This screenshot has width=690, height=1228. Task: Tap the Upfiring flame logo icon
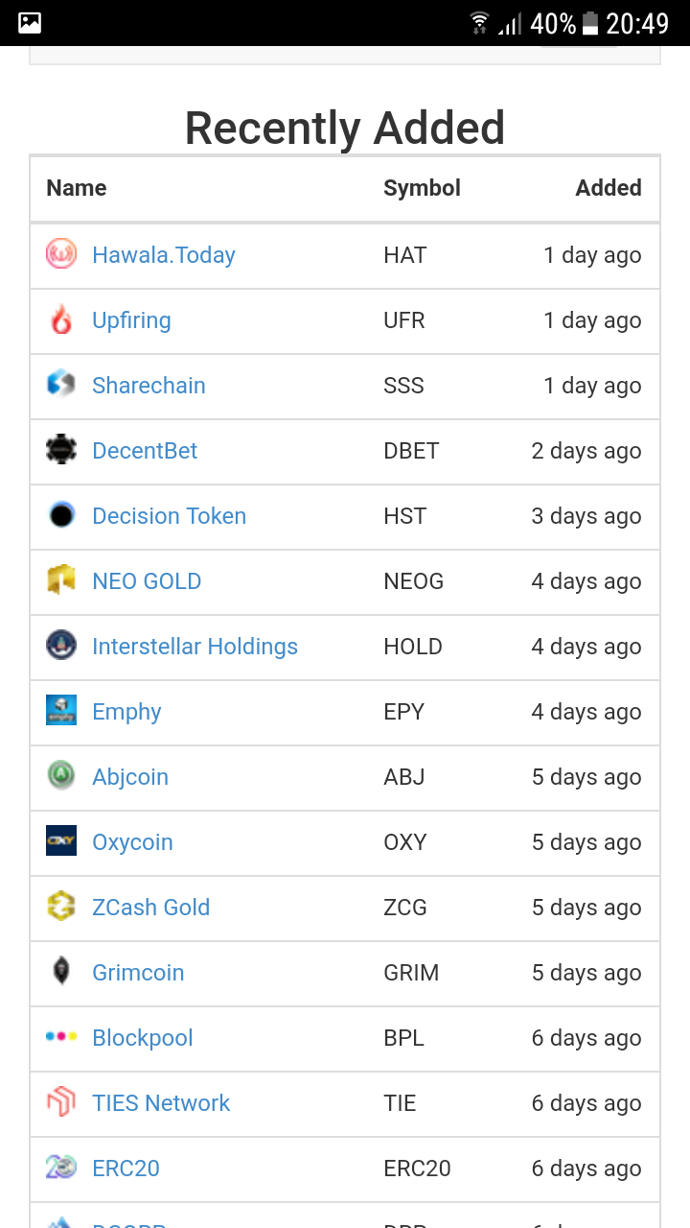[61, 320]
